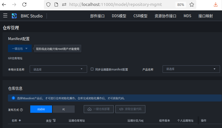Go to the DDS模型 menu item
Image resolution: width=222 pixels, height=128 pixels.
click(x=119, y=16)
